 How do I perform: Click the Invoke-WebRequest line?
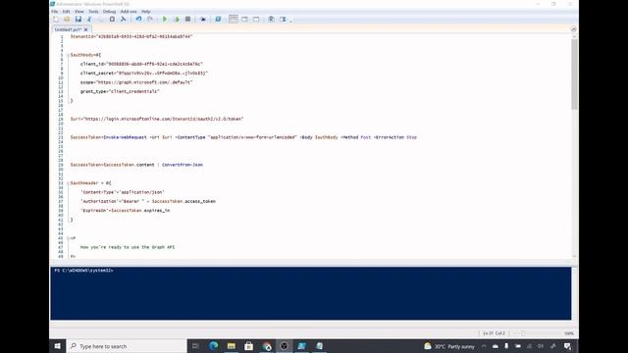click(243, 137)
